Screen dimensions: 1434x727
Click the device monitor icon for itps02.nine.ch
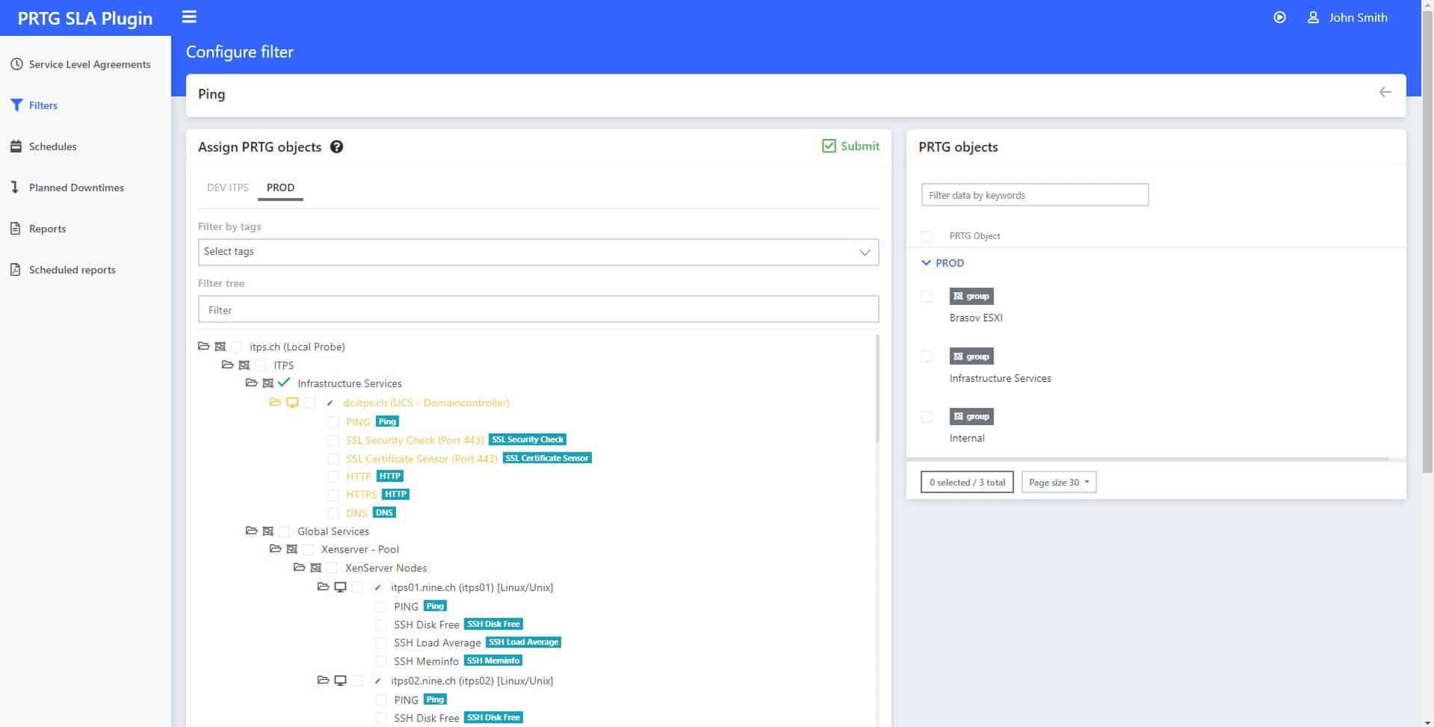click(x=340, y=681)
